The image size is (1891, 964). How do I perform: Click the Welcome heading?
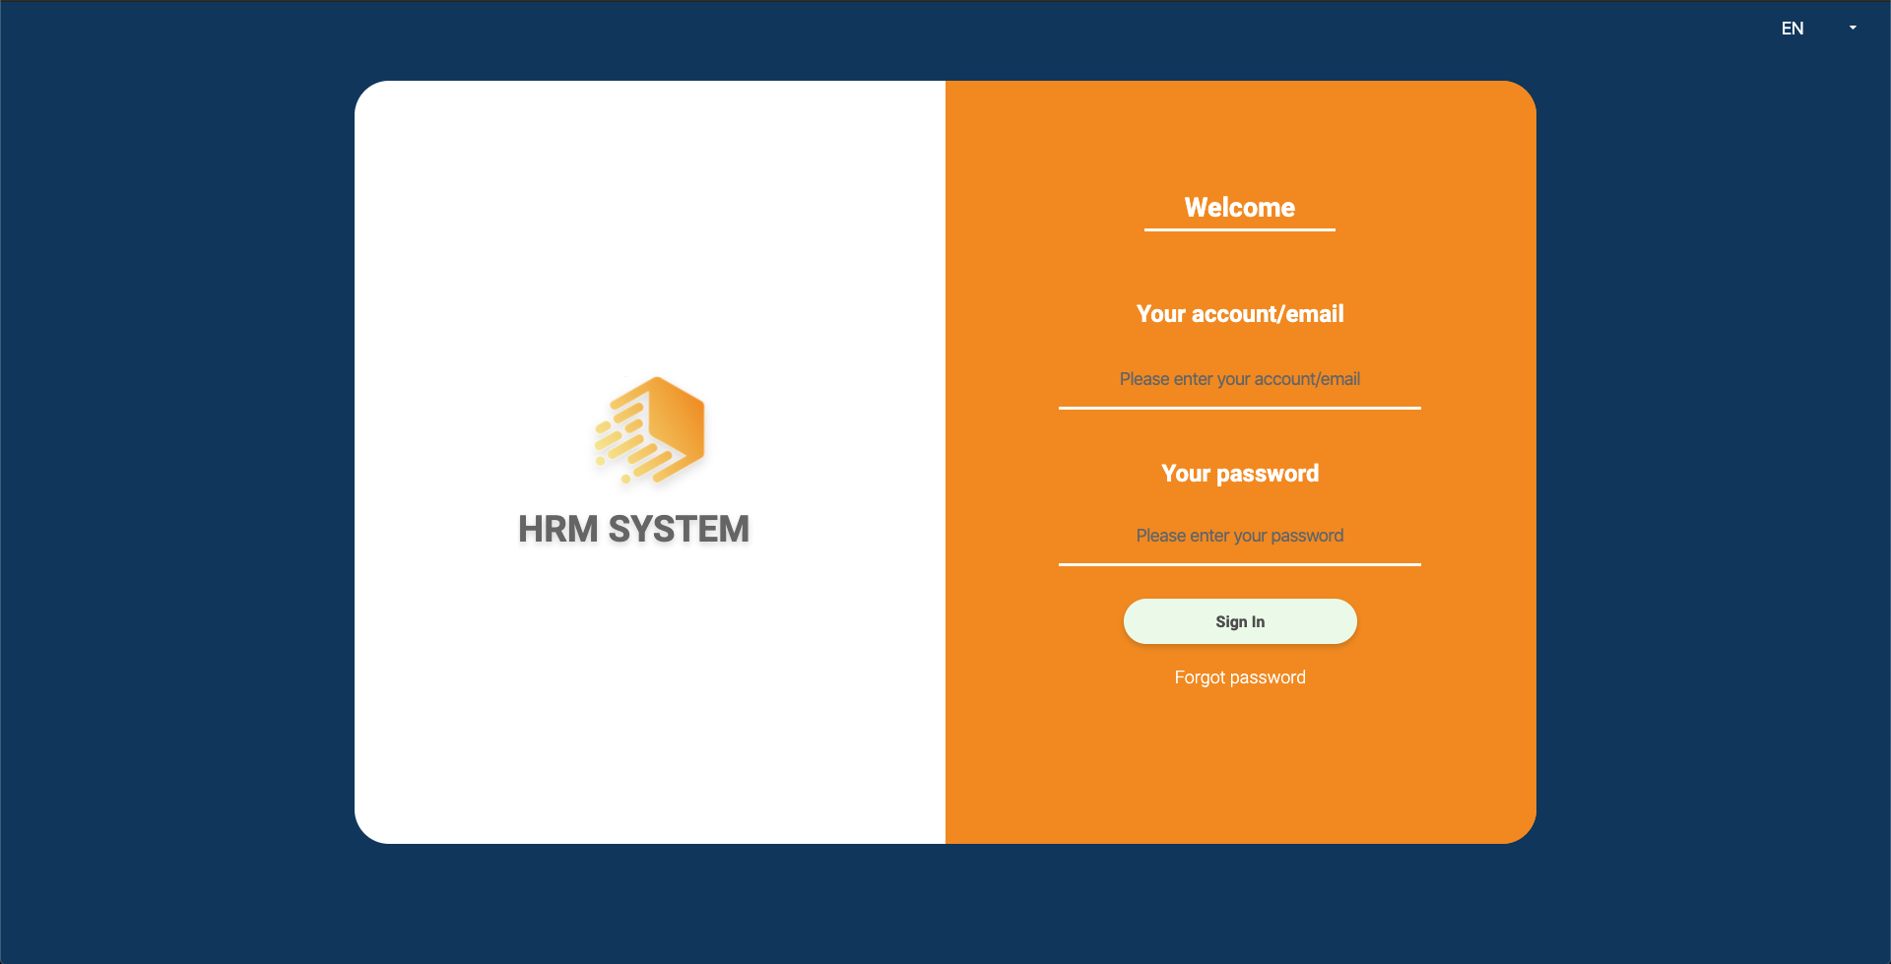[x=1239, y=208]
